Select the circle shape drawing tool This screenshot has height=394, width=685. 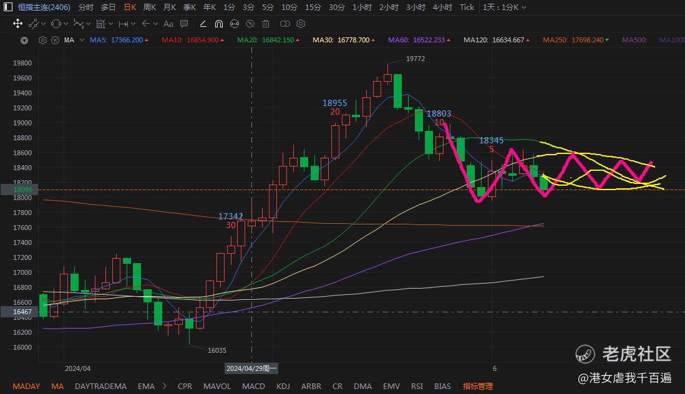click(56, 24)
